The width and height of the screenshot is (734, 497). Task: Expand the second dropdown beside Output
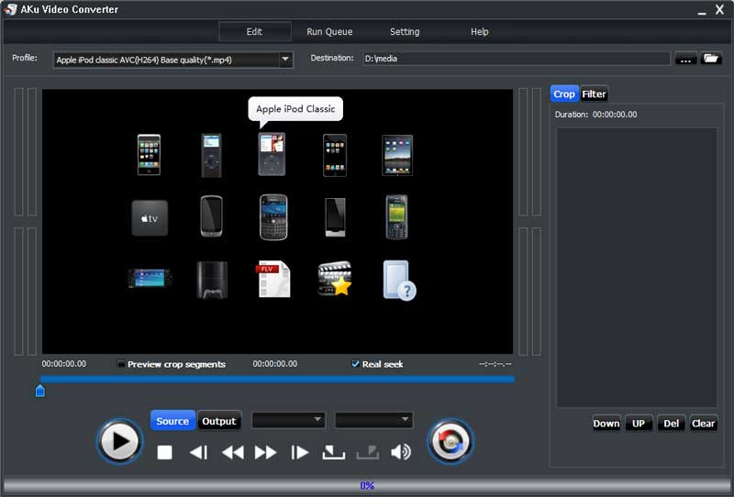click(x=373, y=420)
